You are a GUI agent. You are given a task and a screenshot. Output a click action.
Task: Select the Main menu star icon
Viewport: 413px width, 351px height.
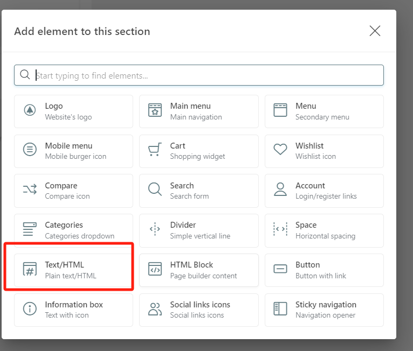pyautogui.click(x=155, y=110)
